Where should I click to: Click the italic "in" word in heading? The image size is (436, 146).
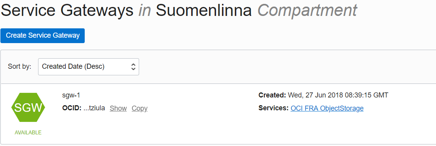pyautogui.click(x=145, y=10)
